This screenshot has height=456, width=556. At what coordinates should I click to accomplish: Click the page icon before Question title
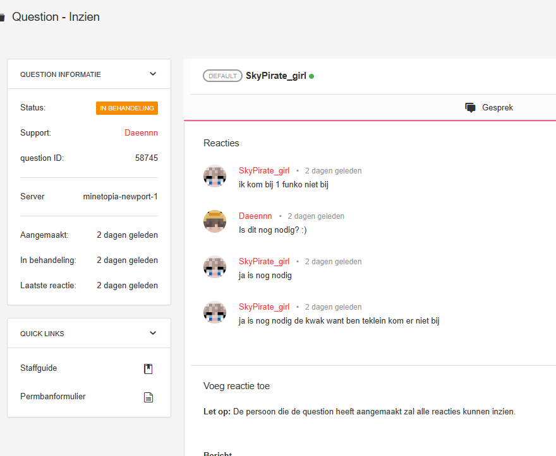click(x=2, y=18)
